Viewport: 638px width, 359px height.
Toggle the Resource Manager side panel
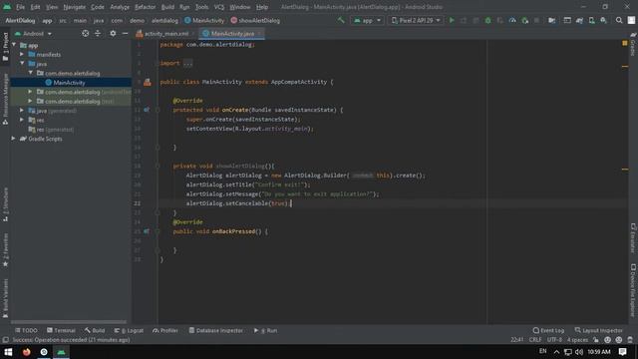coord(5,100)
